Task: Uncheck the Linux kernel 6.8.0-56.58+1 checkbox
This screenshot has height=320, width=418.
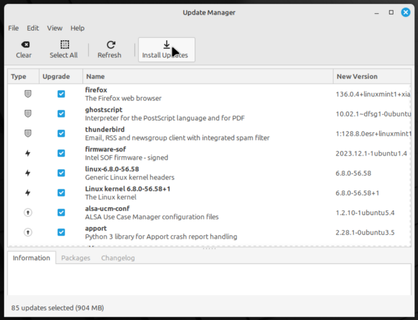Action: [61, 193]
